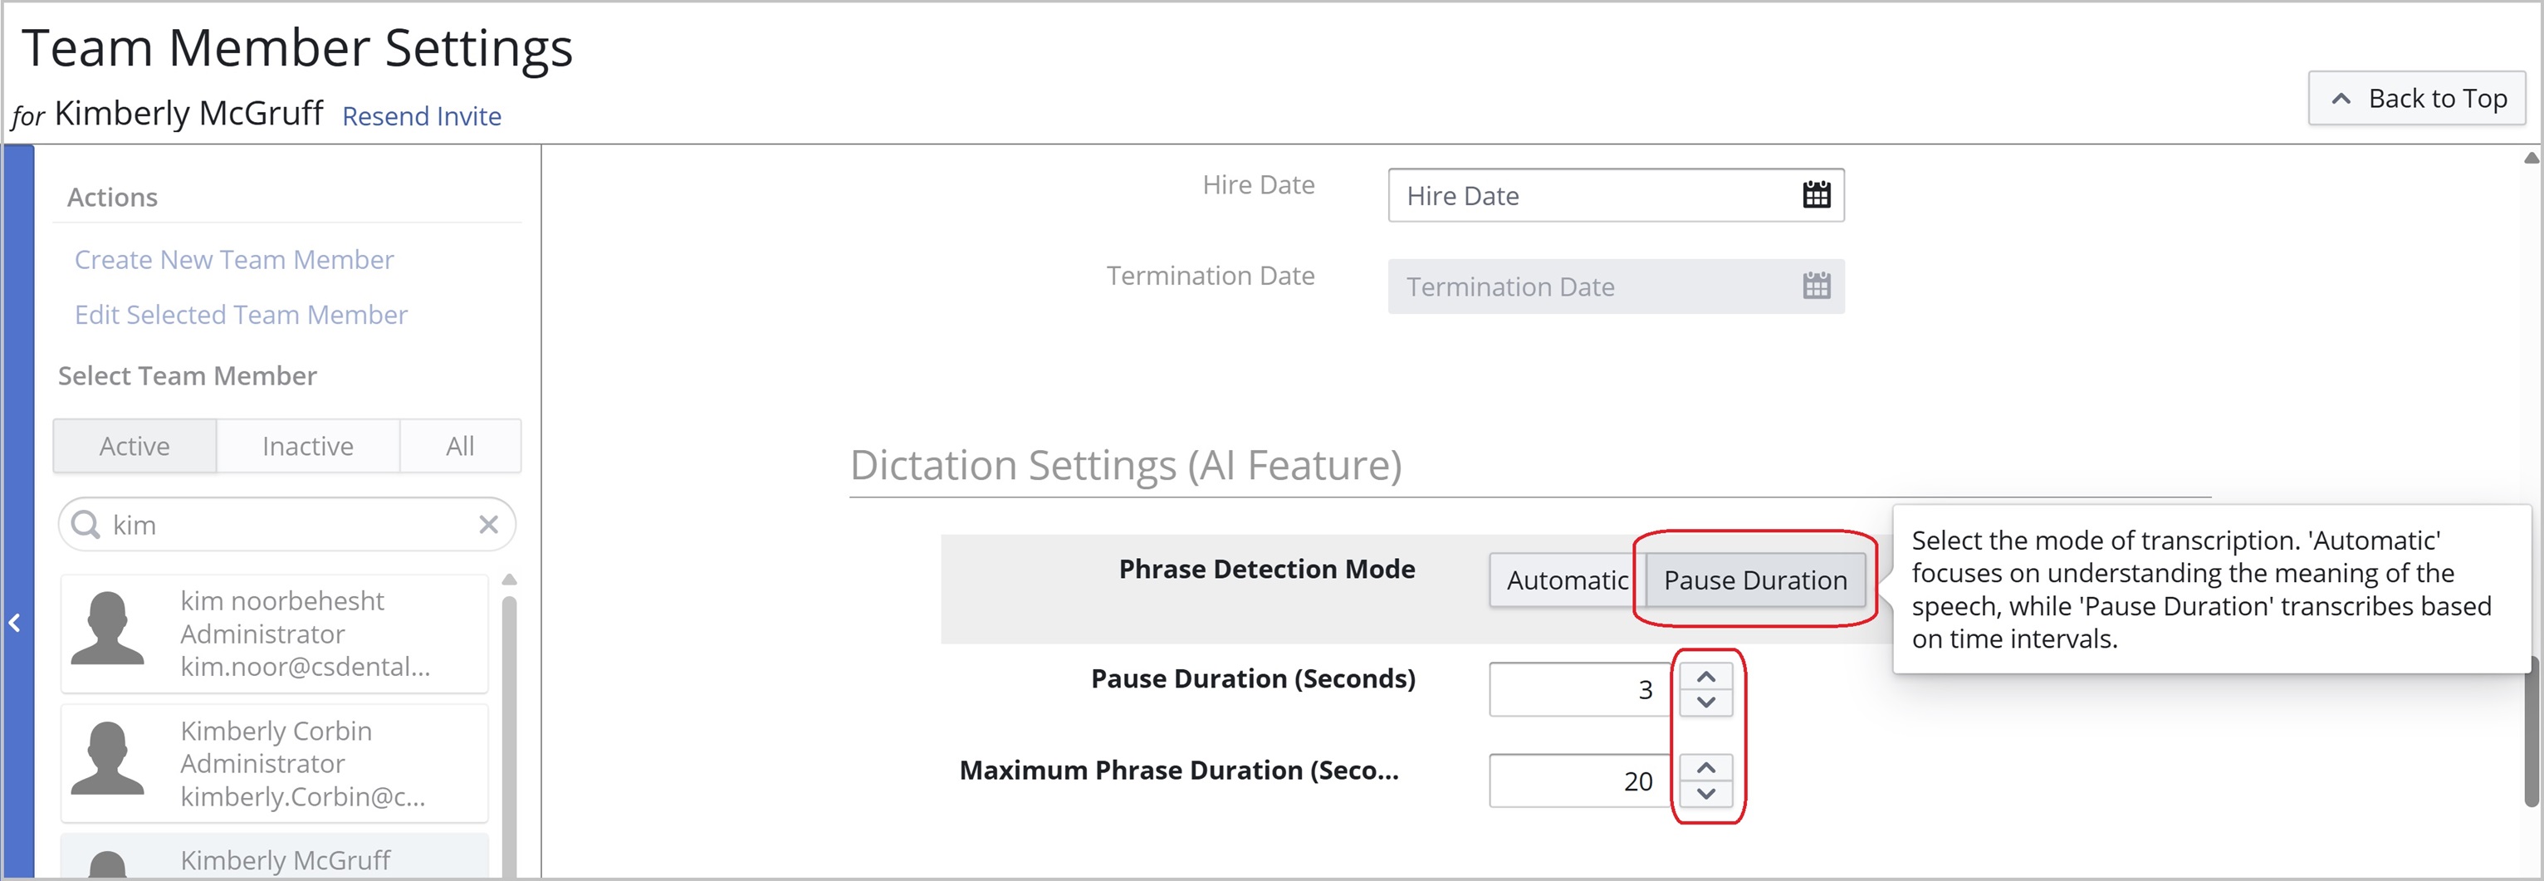Viewport: 2544px width, 881px height.
Task: Open Create New Team Member
Action: [234, 260]
